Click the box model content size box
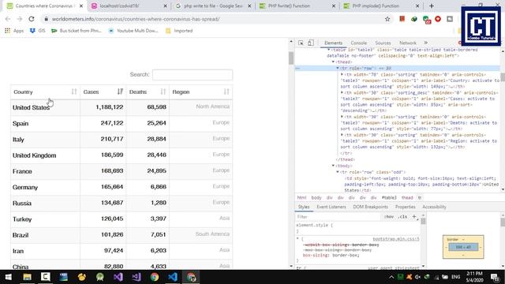The height and width of the screenshot is (284, 505). click(x=463, y=247)
